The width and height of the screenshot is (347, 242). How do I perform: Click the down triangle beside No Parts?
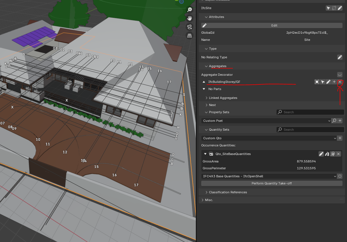(x=204, y=89)
